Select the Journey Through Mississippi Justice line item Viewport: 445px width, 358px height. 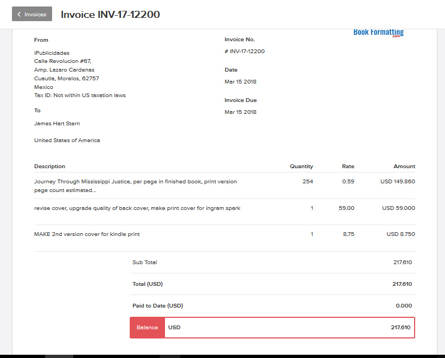(x=135, y=186)
